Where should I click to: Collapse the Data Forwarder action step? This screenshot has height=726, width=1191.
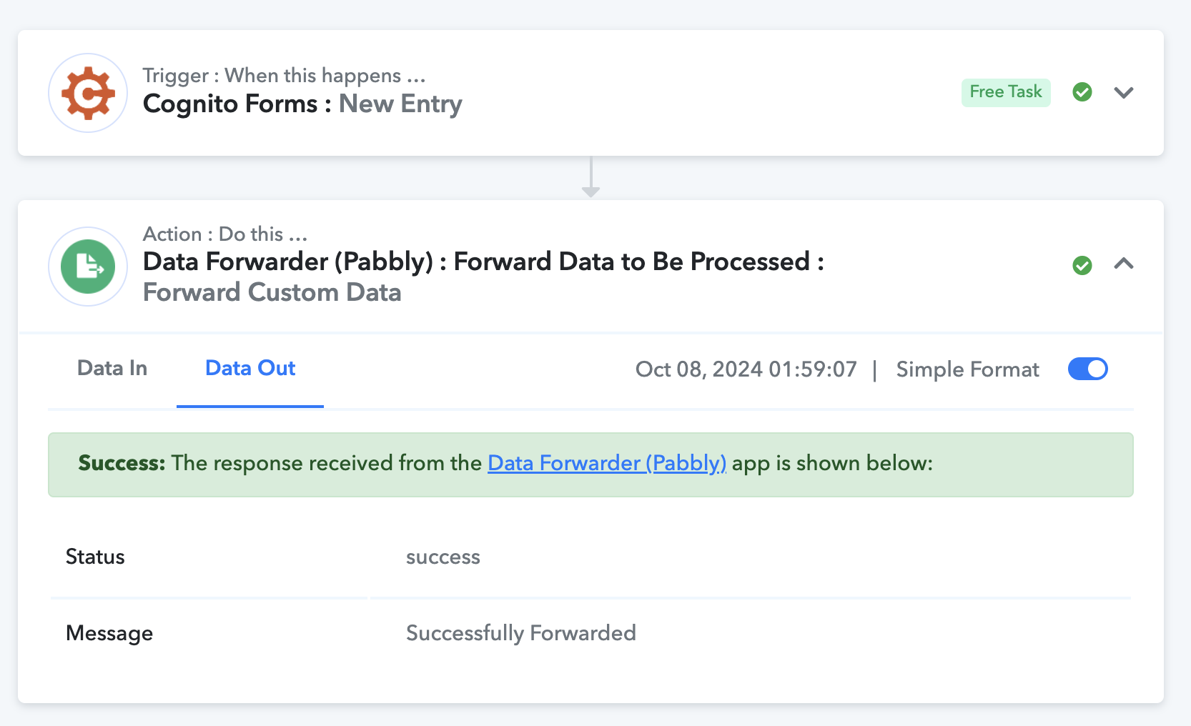(x=1124, y=264)
